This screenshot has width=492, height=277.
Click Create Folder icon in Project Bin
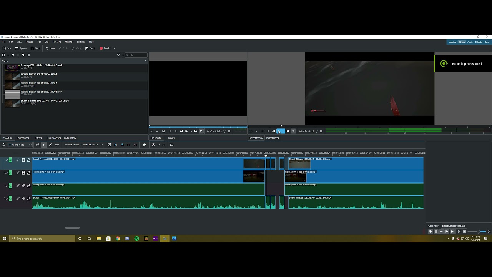point(12,55)
